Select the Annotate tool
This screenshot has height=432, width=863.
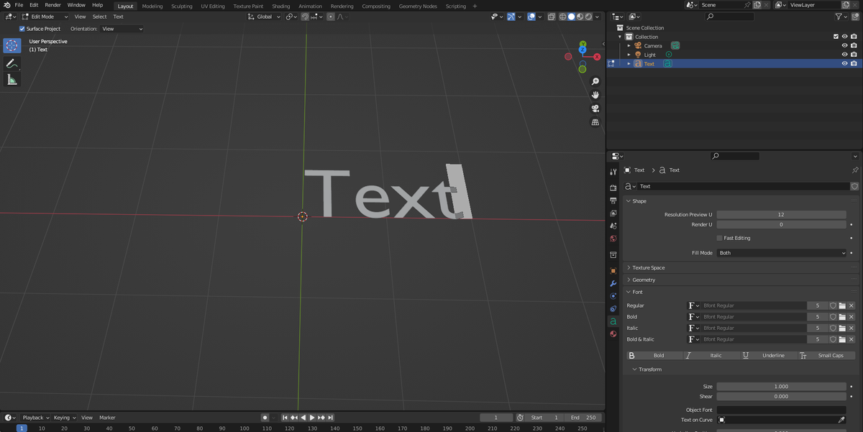[x=12, y=64]
